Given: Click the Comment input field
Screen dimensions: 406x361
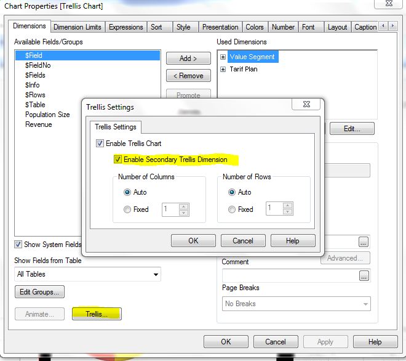Looking at the screenshot, I should point(290,275).
